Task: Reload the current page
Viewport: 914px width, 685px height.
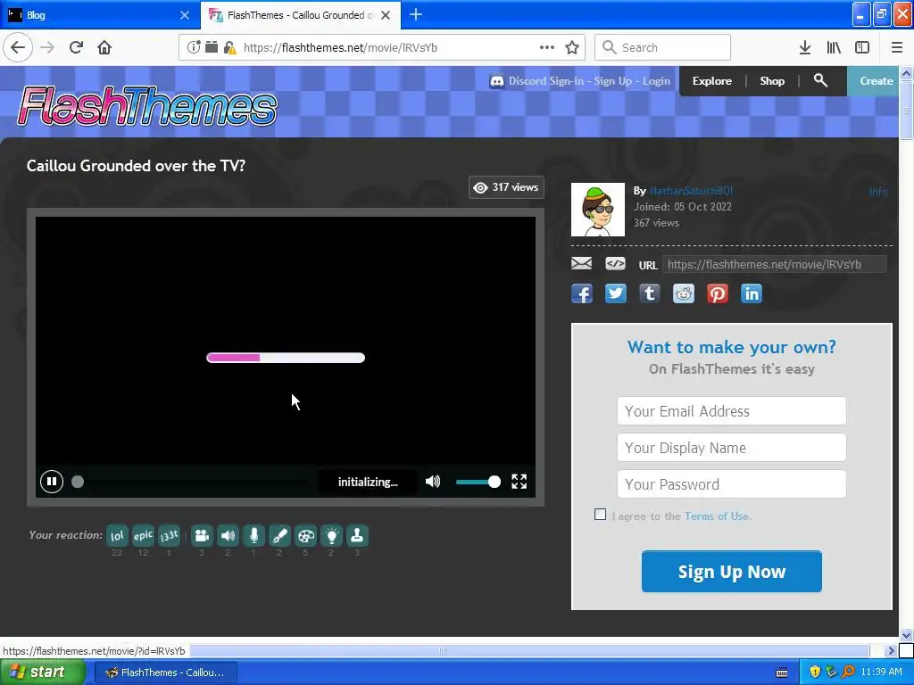Action: coord(76,47)
